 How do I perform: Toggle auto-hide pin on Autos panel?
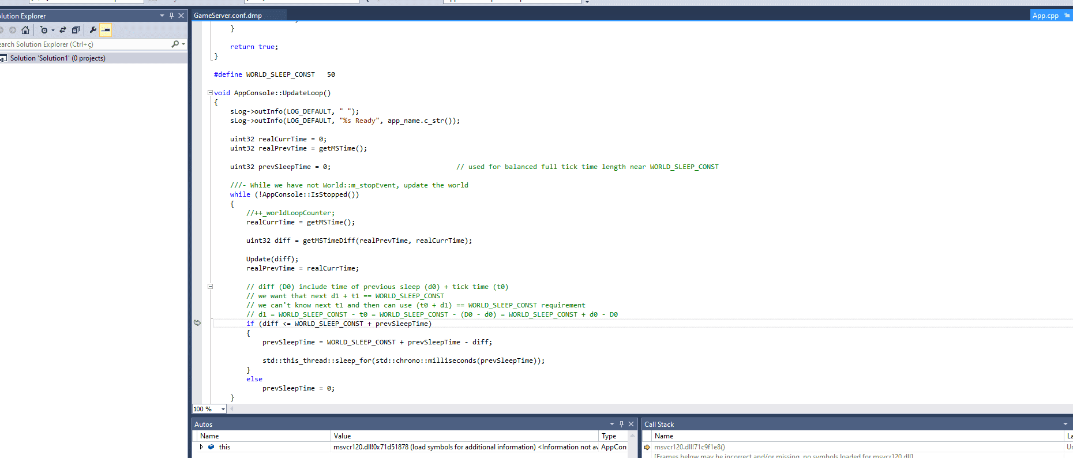coord(621,424)
